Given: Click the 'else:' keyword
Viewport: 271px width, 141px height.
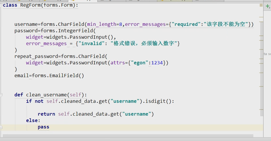Looking at the screenshot, I should click(x=33, y=120).
